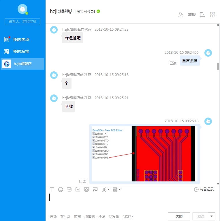Click own avatar at 09:24:55 message
The width and height of the screenshot is (220, 221).
point(208,53)
